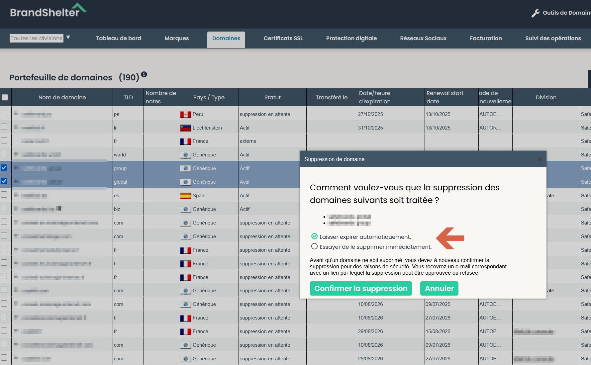Sort by Pays / Type column header
The height and width of the screenshot is (365, 591).
pos(209,97)
